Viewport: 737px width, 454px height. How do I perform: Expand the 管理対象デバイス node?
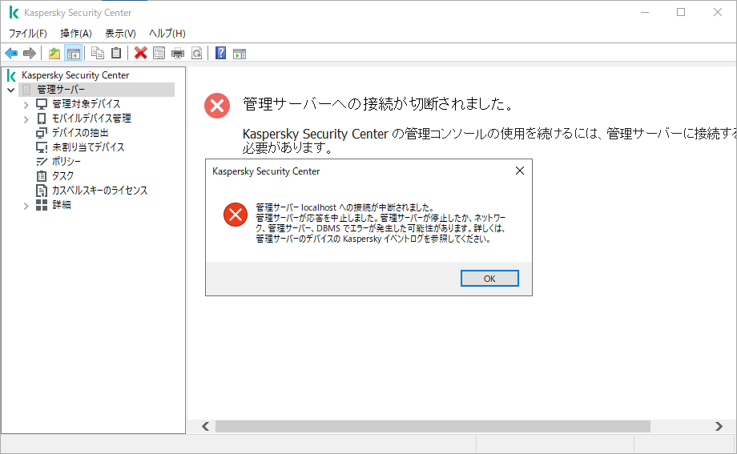pyautogui.click(x=26, y=104)
